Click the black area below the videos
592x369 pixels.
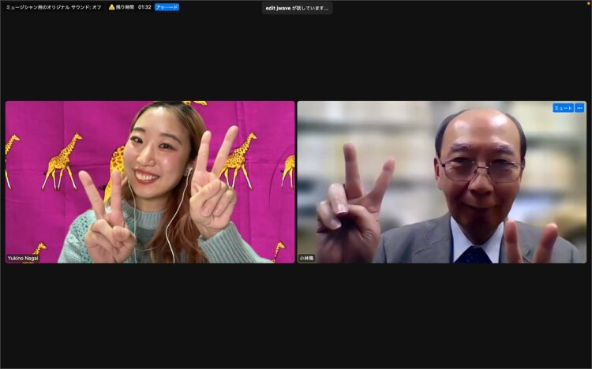[296, 315]
